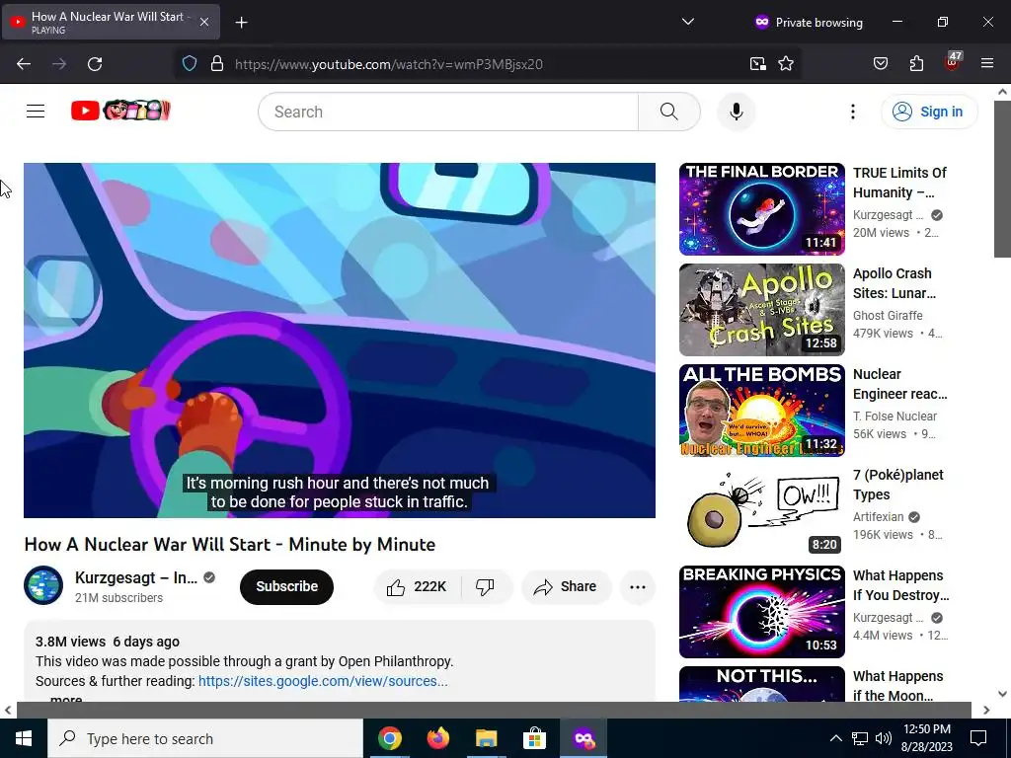Bookmark this page with star
The height and width of the screenshot is (758, 1011).
pos(785,64)
